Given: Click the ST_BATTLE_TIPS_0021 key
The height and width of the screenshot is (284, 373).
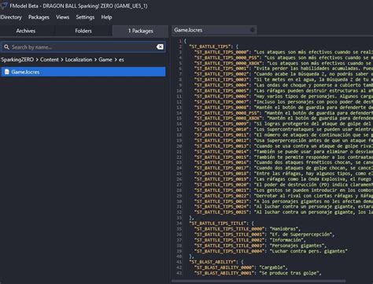Looking at the screenshot, I should click(x=222, y=190).
